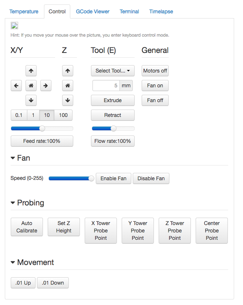
Task: Switch to the Temperature tab
Action: pos(24,11)
